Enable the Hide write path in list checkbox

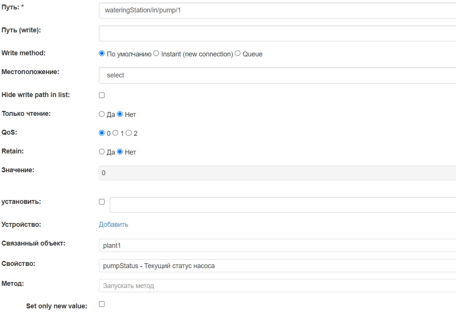point(101,95)
